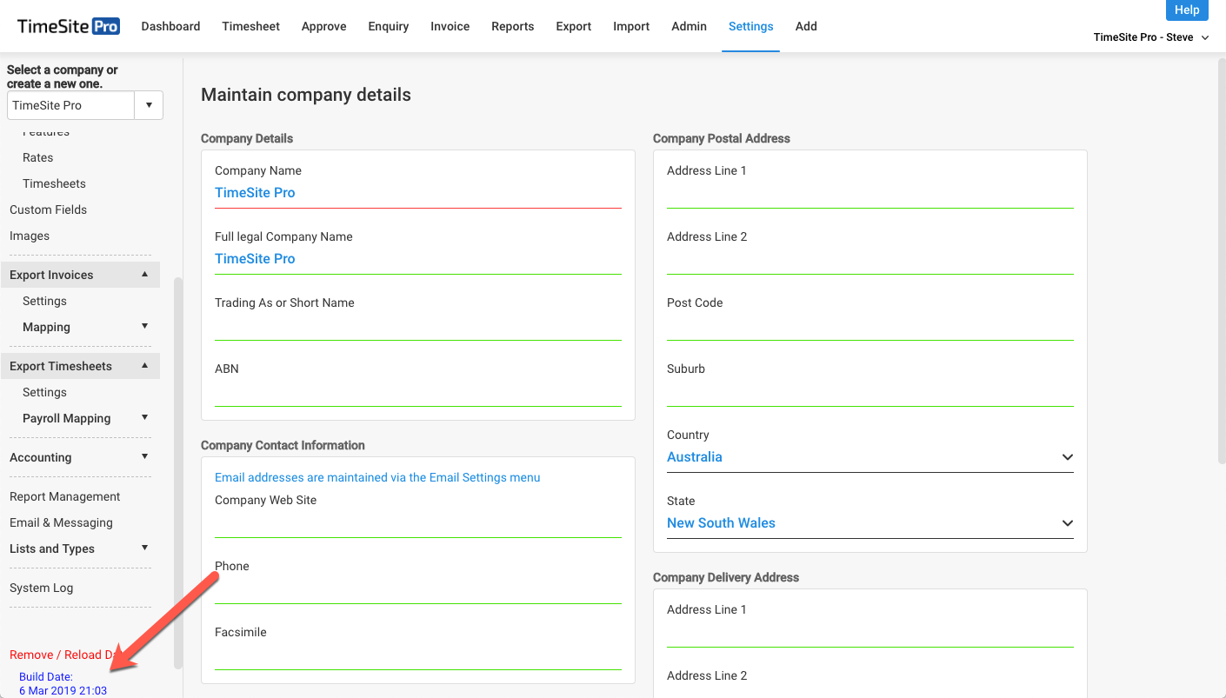Image resolution: width=1226 pixels, height=698 pixels.
Task: Click the Suburb input field
Action: [x=870, y=391]
